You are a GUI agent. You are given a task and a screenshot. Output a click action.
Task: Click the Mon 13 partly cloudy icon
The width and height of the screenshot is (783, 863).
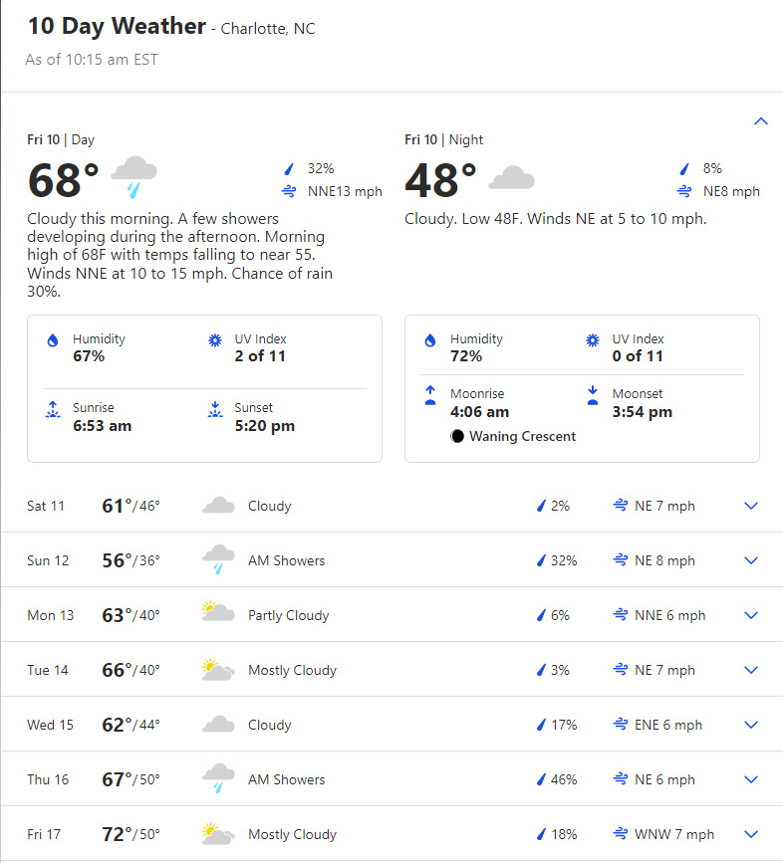[218, 611]
